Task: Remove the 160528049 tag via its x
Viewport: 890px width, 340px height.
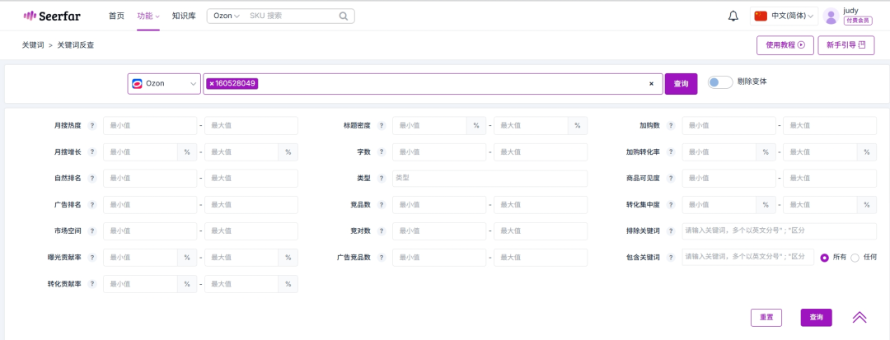Action: [x=212, y=83]
